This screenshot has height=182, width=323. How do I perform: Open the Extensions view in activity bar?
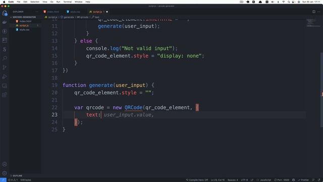5,95
